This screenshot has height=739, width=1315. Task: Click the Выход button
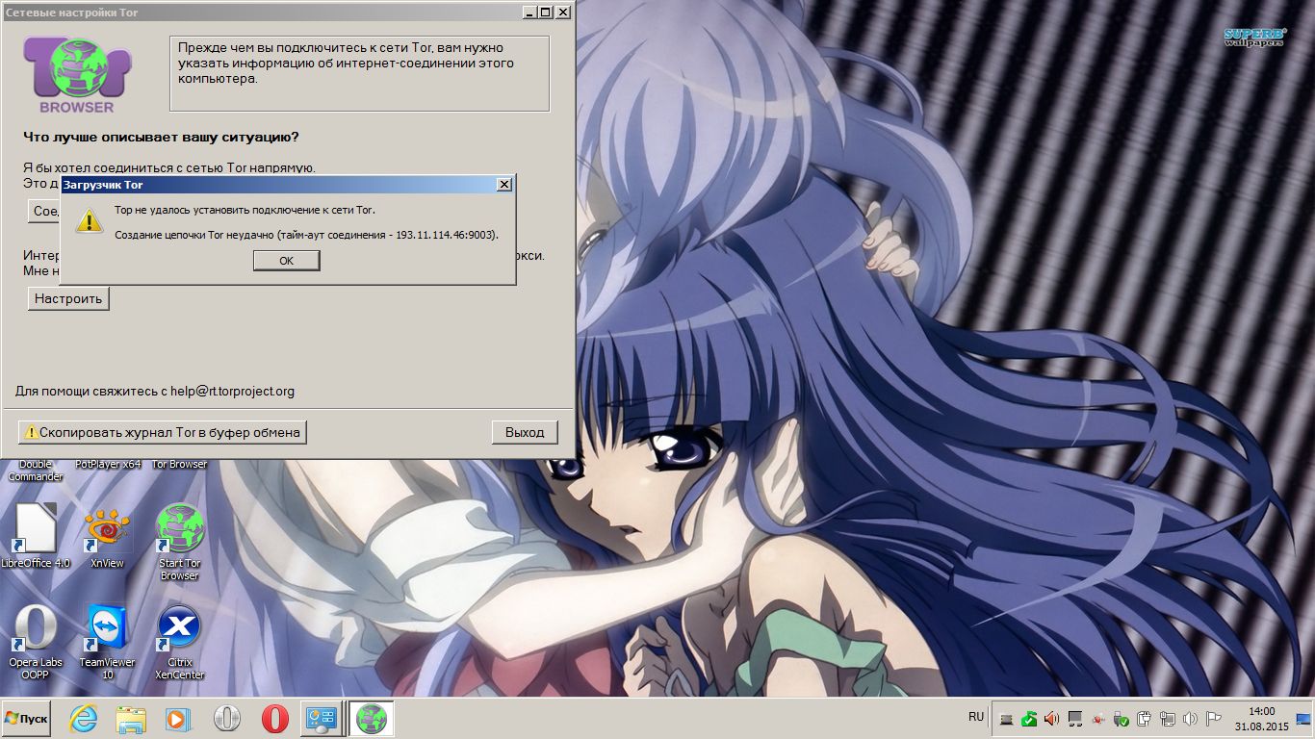coord(525,432)
